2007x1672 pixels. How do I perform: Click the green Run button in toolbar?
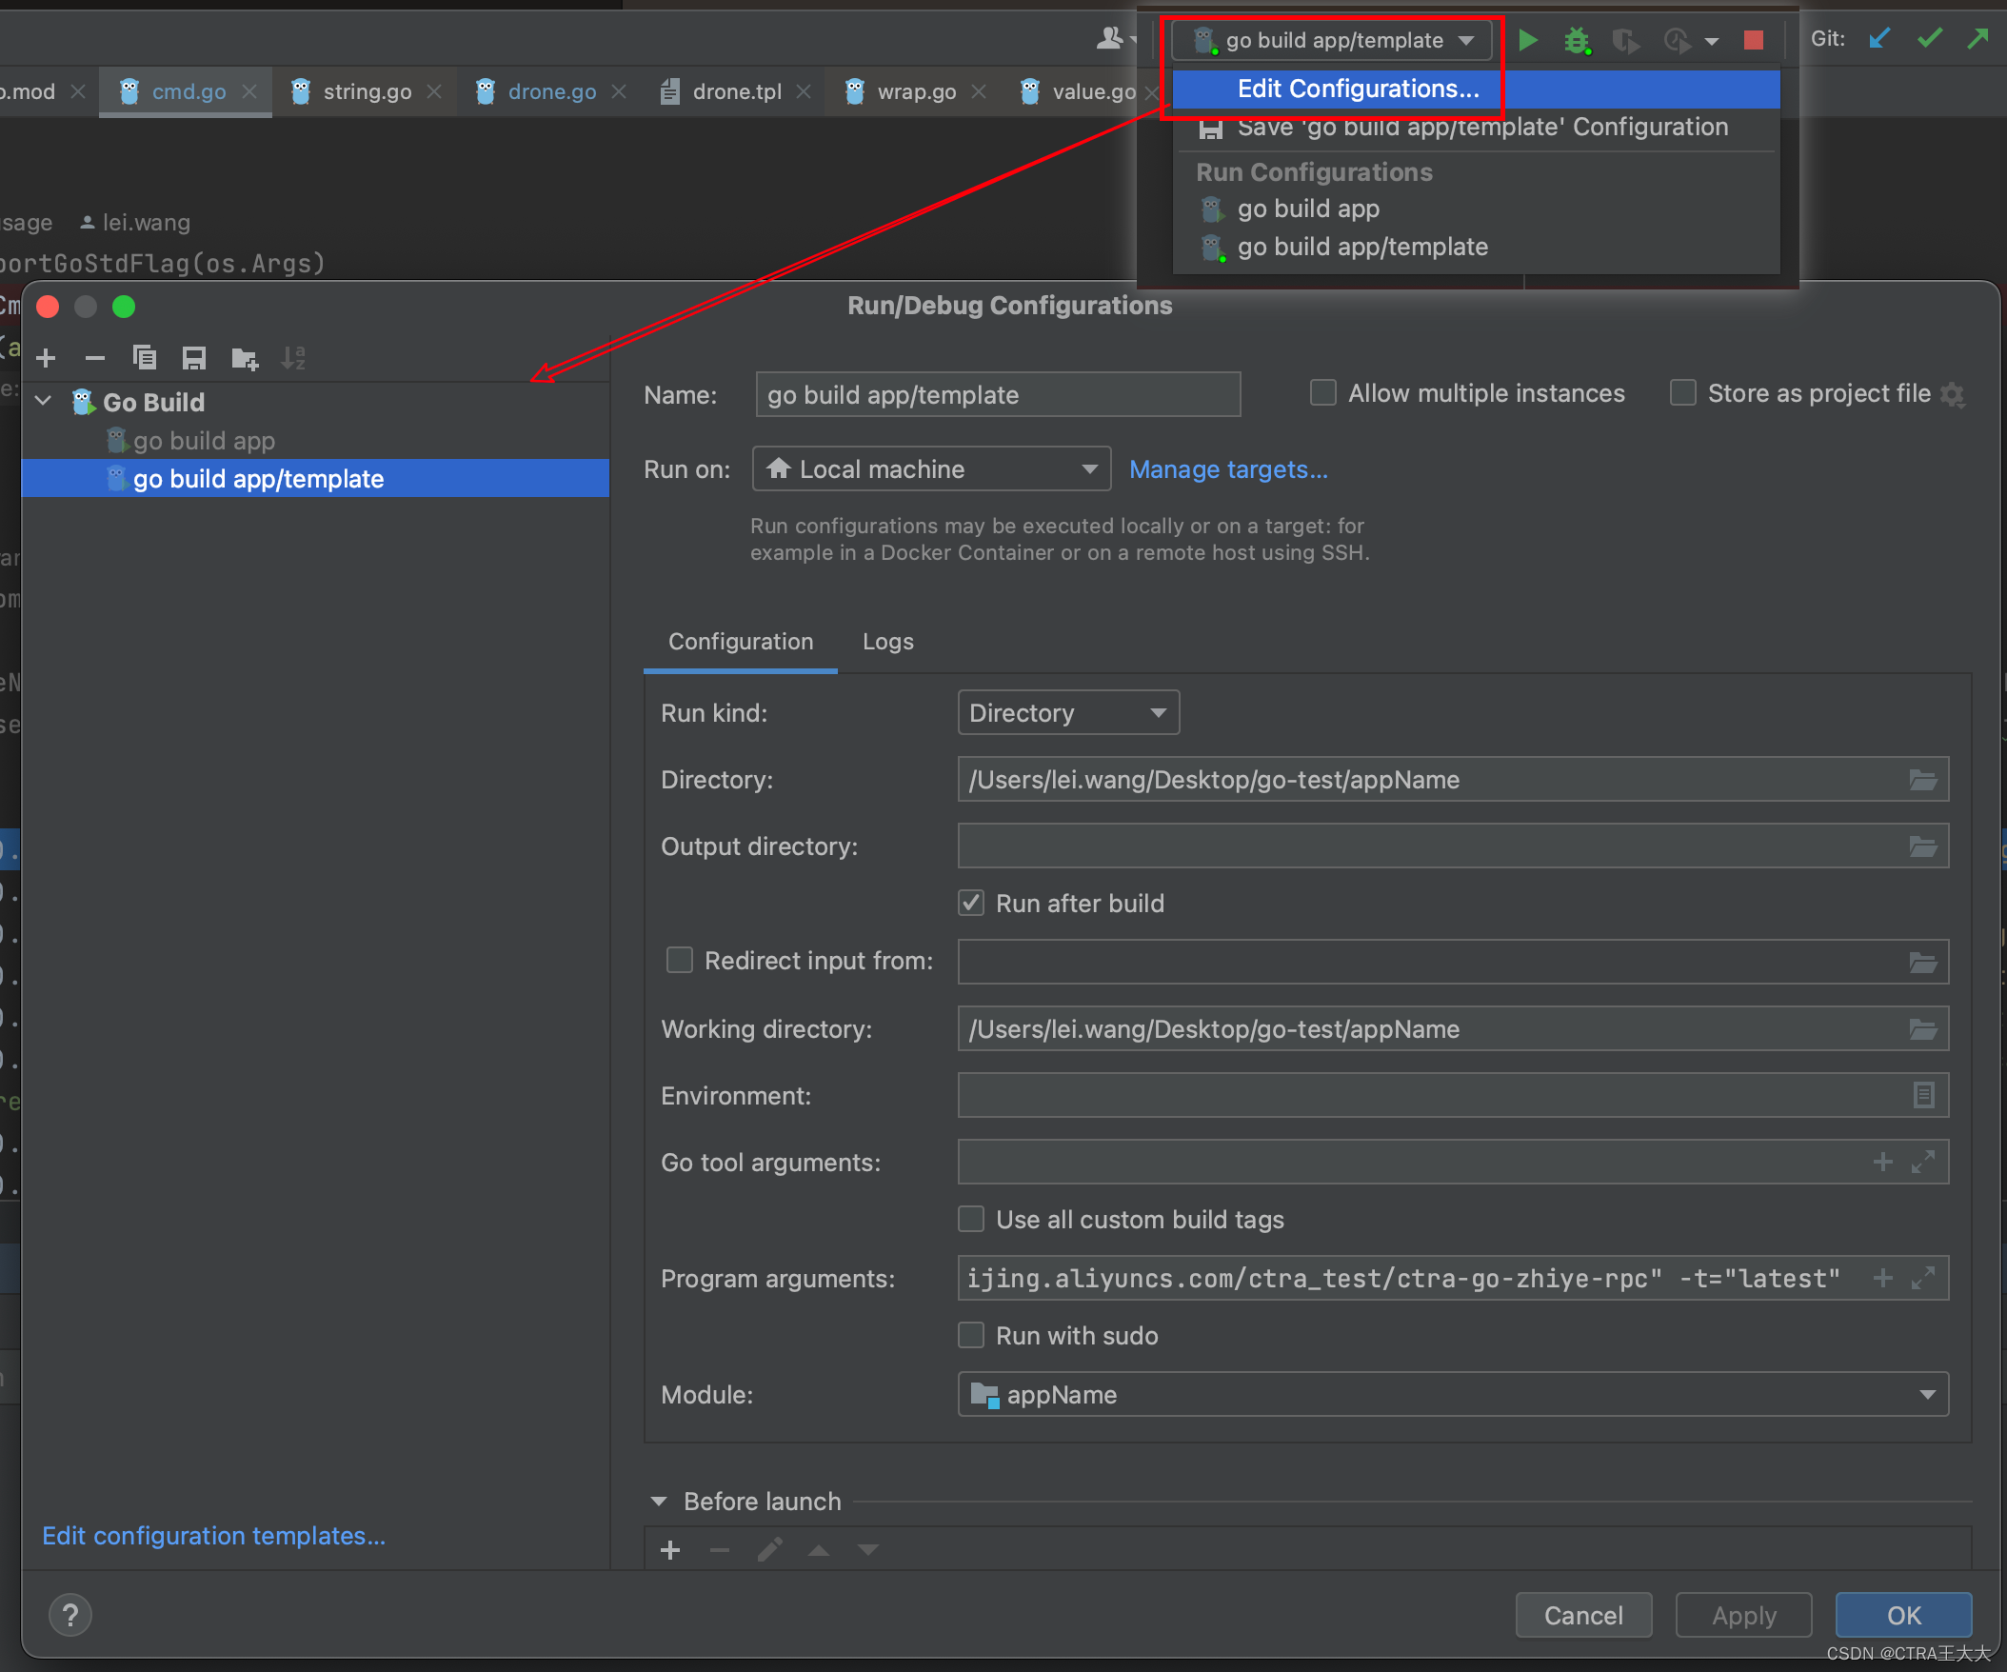(1527, 40)
